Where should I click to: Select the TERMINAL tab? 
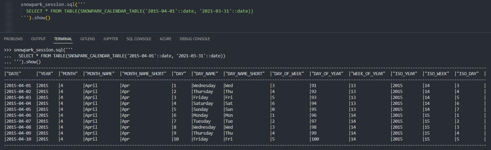pyautogui.click(x=63, y=39)
